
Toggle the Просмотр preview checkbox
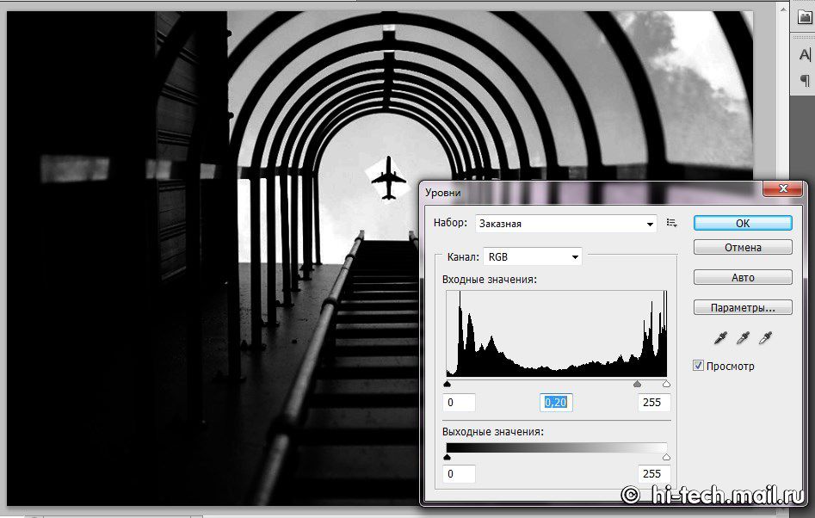pyautogui.click(x=698, y=366)
